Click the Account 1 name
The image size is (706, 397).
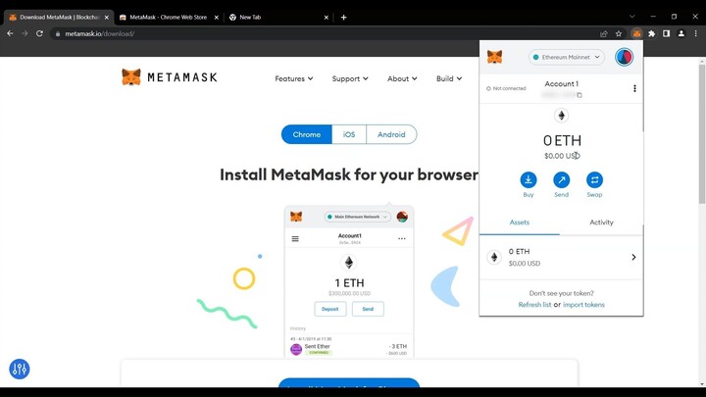click(x=562, y=83)
